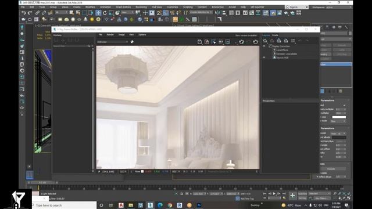Toggle eye for Source RGB layer
Image resolution: width=372 pixels, height=209 pixels.
pyautogui.click(x=264, y=57)
